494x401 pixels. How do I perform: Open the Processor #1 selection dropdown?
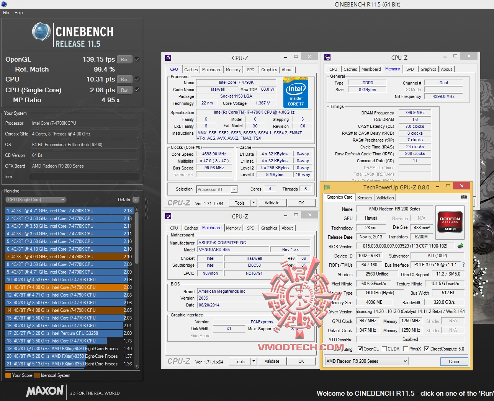click(x=217, y=189)
